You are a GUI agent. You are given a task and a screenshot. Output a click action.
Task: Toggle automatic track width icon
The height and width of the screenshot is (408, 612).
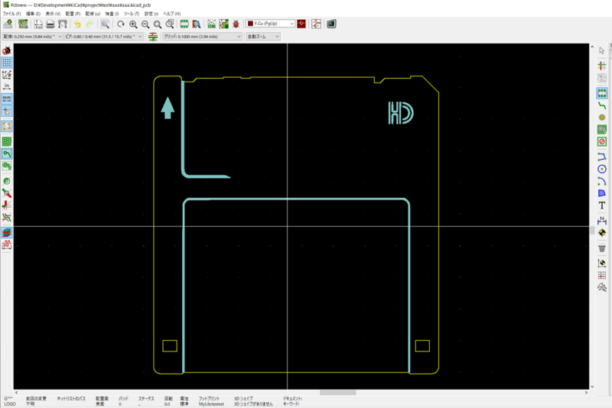tap(153, 37)
